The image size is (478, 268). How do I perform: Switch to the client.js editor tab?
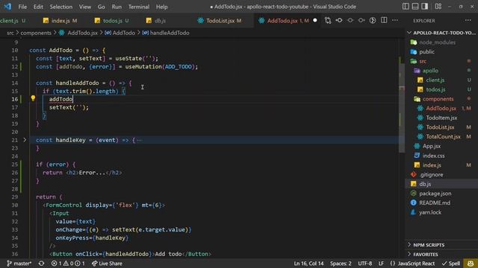[13, 21]
